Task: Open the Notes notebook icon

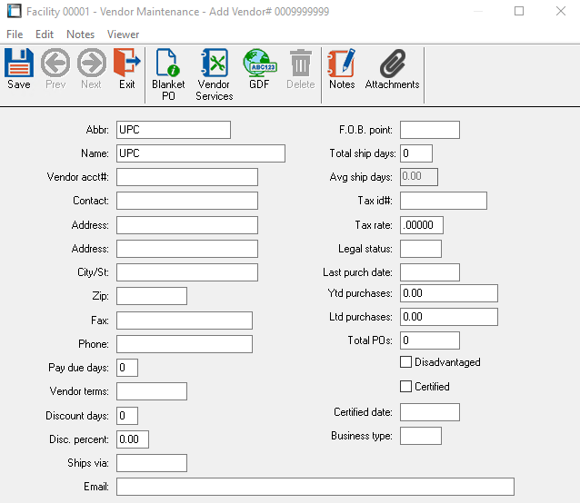Action: pyautogui.click(x=342, y=64)
